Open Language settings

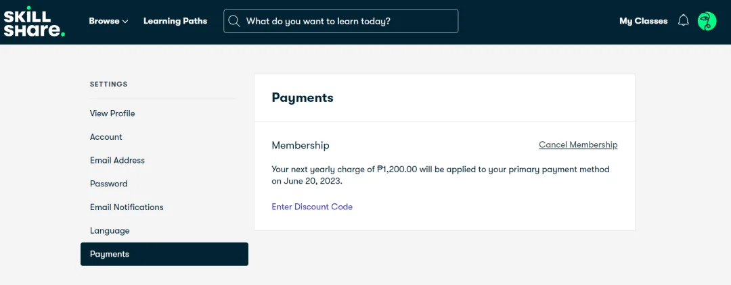[x=110, y=230]
